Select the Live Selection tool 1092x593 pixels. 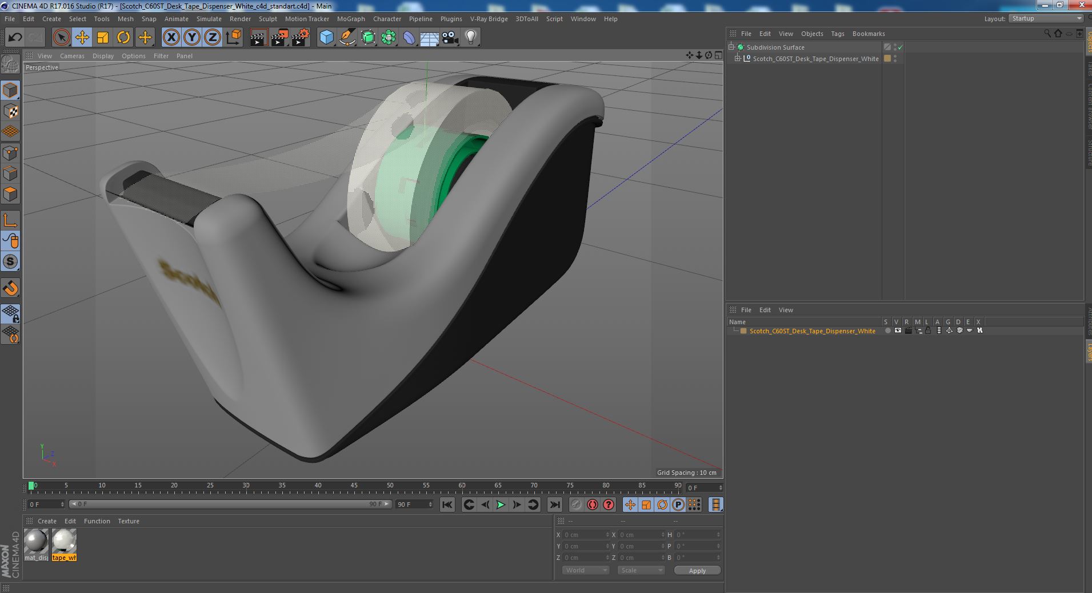click(61, 38)
